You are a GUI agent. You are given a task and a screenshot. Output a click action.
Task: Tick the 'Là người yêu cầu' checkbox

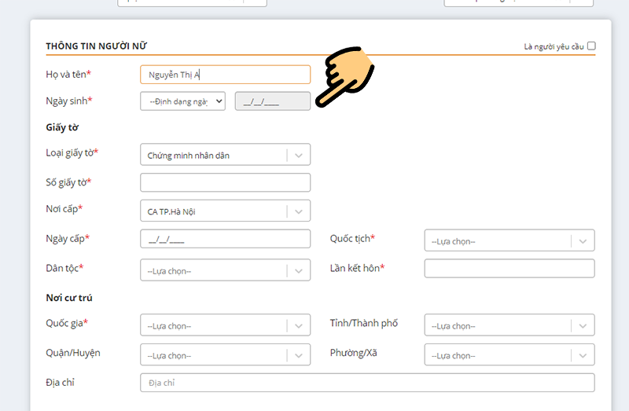tap(591, 46)
